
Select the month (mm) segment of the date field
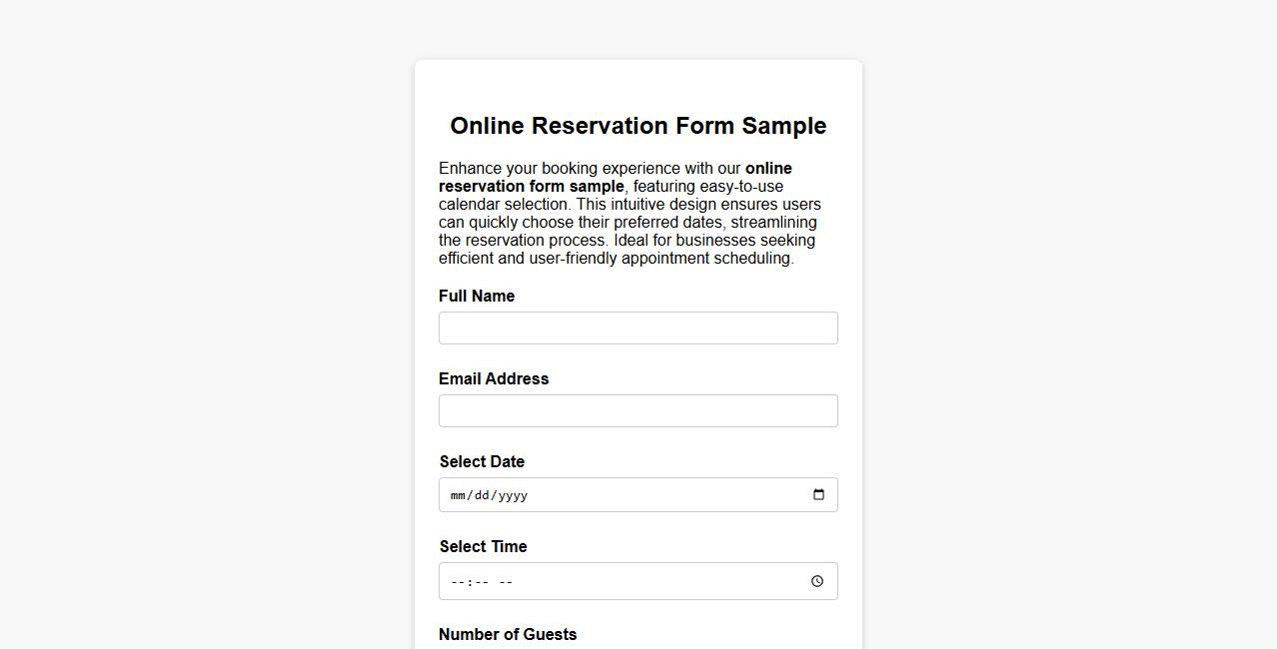point(459,494)
